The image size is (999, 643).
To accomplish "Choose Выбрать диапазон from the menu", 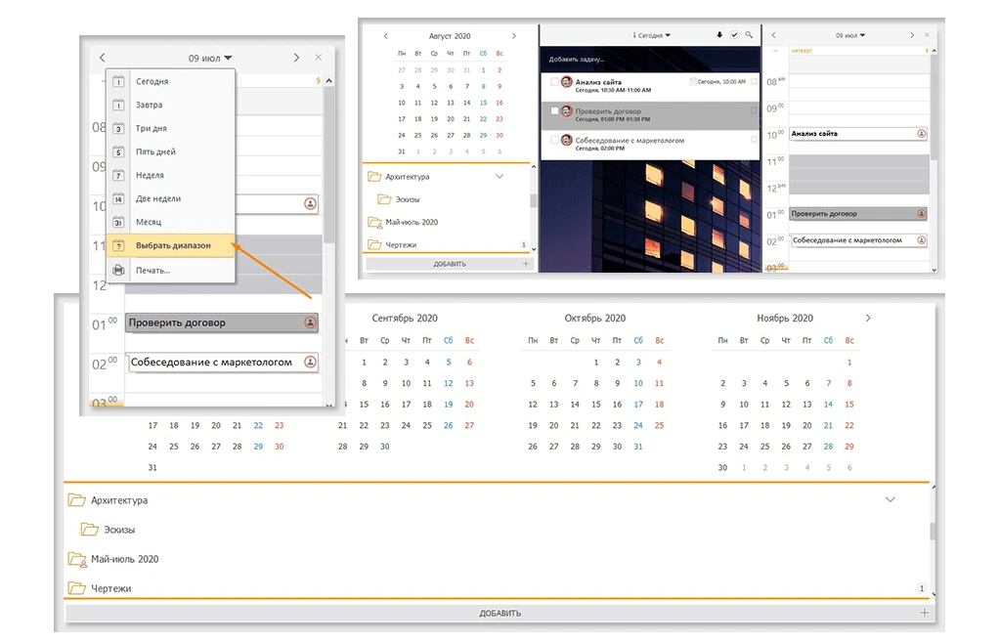I will pos(172,245).
